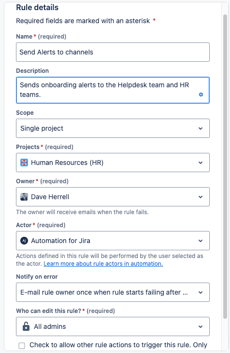Expand the Scope dropdown chevron
Image resolution: width=230 pixels, height=353 pixels.
pos(201,128)
